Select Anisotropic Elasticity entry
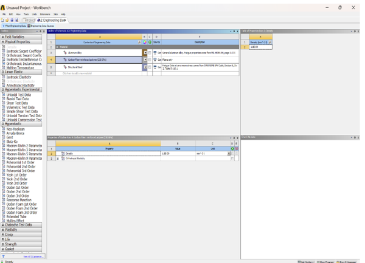This screenshot has width=365, height=263. (21, 86)
